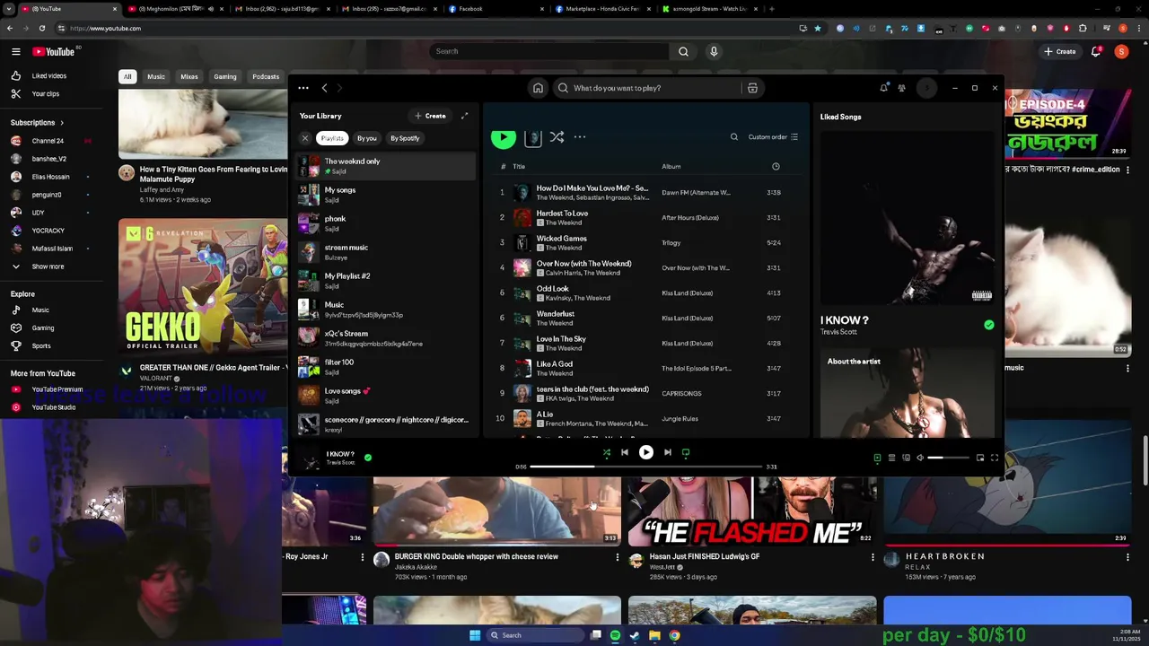Select the Music chip on YouTube
Image resolution: width=1149 pixels, height=646 pixels.
click(x=156, y=76)
